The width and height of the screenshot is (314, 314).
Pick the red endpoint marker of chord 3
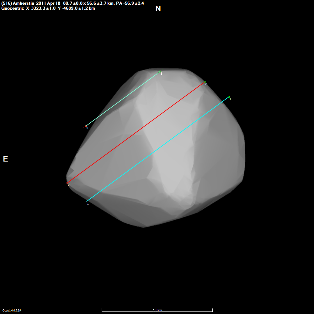[86, 126]
